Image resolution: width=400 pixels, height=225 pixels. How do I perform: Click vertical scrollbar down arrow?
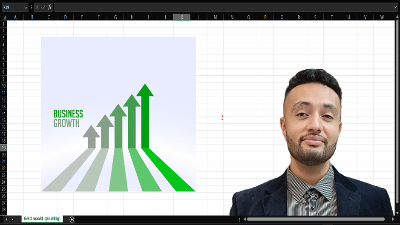click(397, 212)
